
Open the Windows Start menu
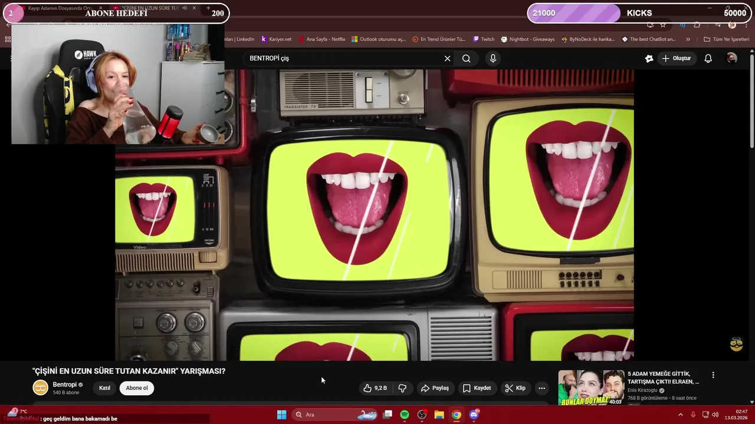pos(281,415)
